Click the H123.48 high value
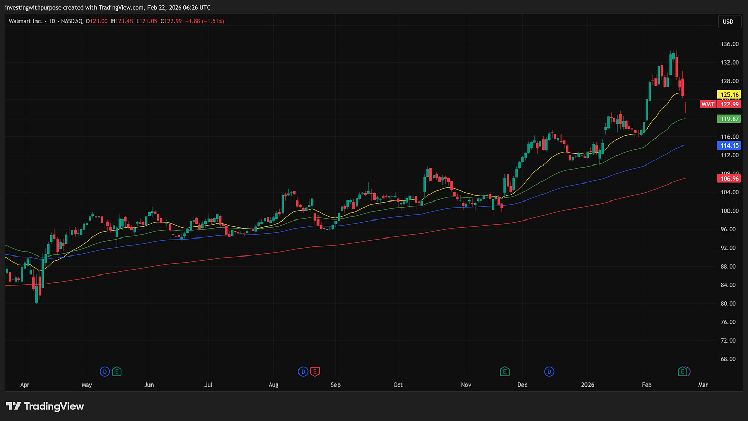 [x=122, y=21]
